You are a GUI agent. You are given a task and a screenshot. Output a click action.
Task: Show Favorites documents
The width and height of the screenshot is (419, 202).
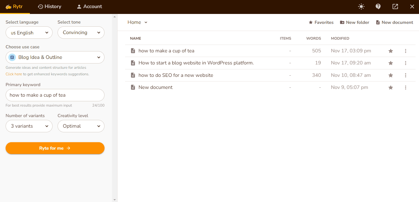(x=321, y=22)
